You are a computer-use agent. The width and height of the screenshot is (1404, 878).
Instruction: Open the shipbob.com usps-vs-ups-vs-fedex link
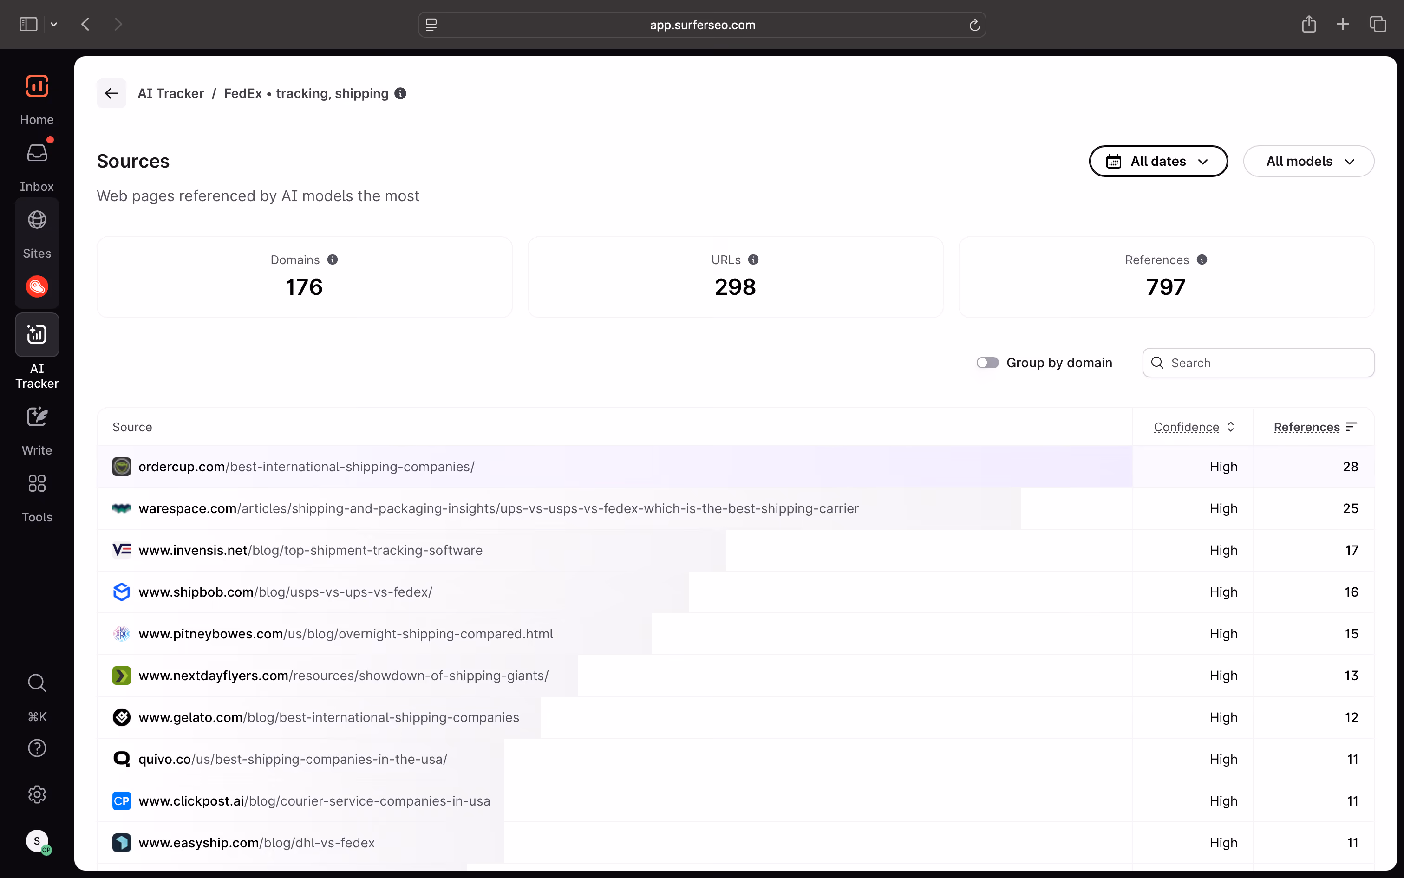tap(285, 592)
